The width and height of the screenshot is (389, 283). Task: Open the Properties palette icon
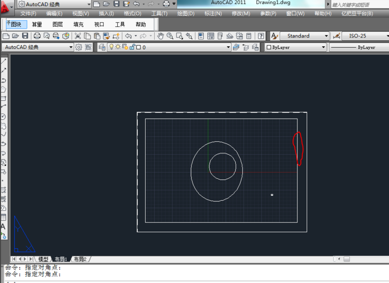pyautogui.click(x=201, y=36)
